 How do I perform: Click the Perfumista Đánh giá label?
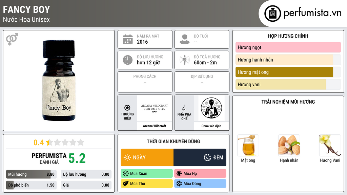(49, 158)
